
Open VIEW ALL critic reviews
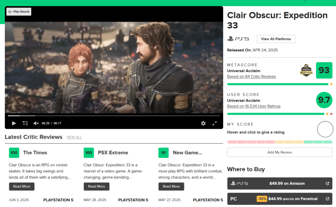tap(74, 137)
